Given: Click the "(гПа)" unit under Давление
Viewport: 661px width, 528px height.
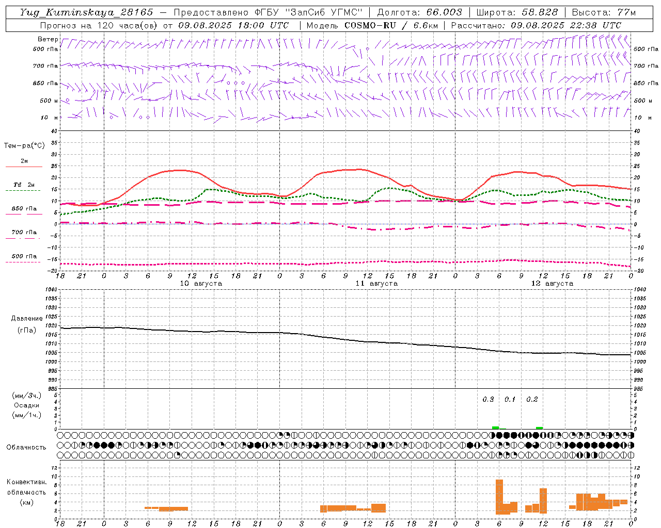Looking at the screenshot, I should point(27,330).
